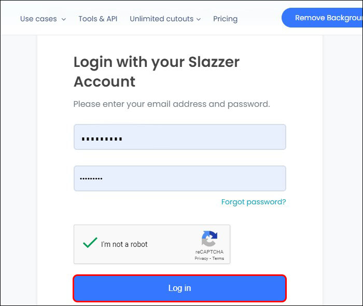
Task: Open the reCAPTCHA Terms link
Action: click(x=218, y=258)
